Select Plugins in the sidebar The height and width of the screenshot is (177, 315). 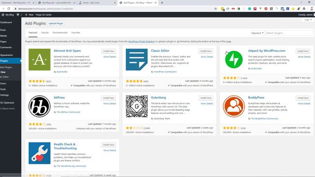[10, 61]
